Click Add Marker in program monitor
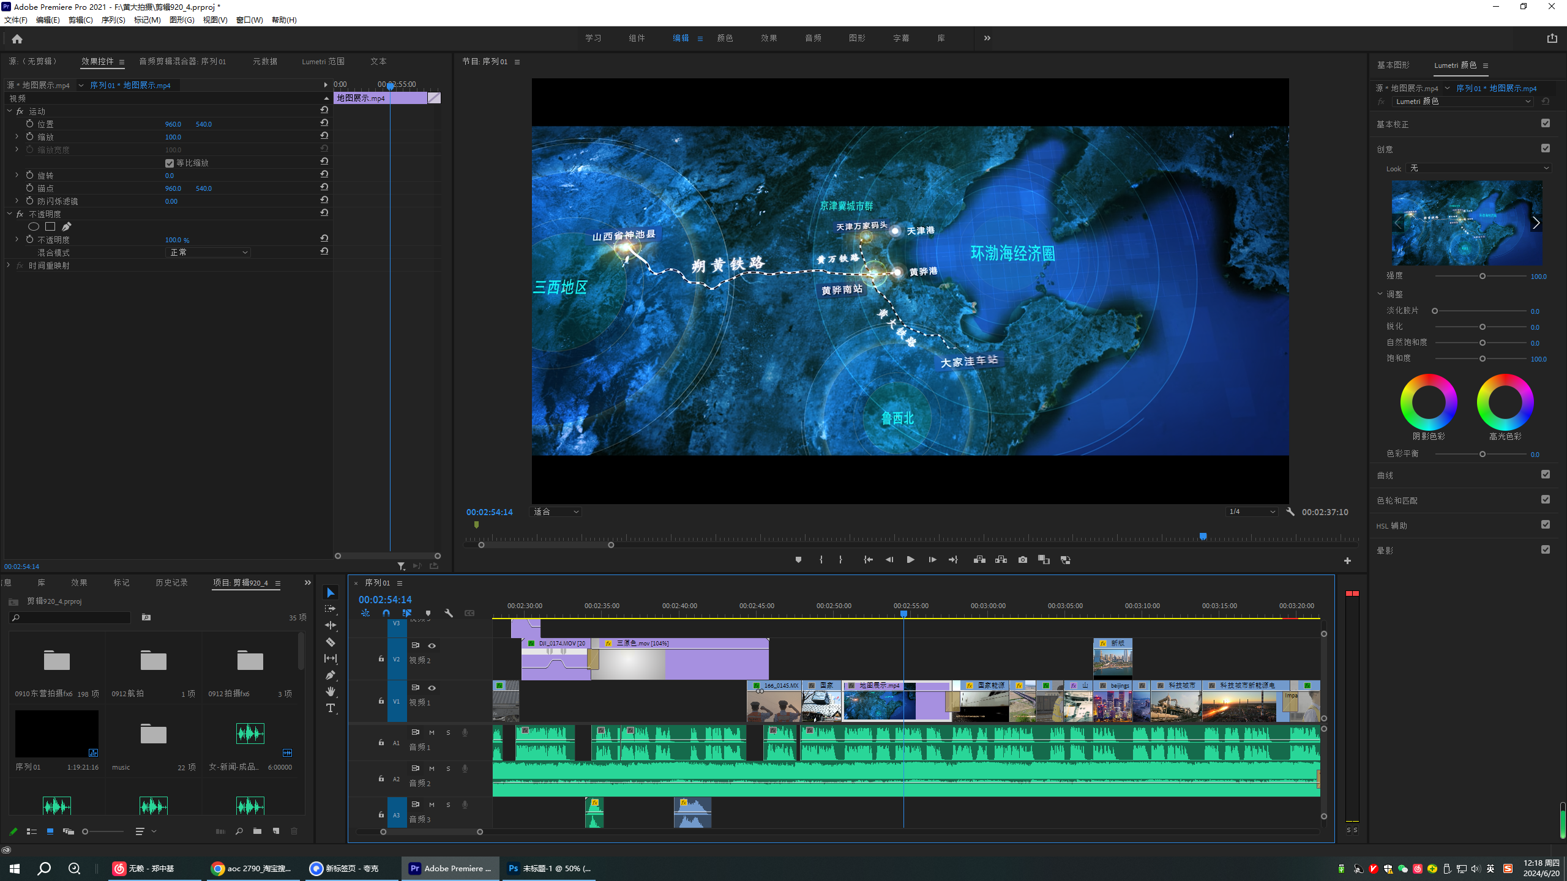Screen dimensions: 1567x881 click(798, 560)
